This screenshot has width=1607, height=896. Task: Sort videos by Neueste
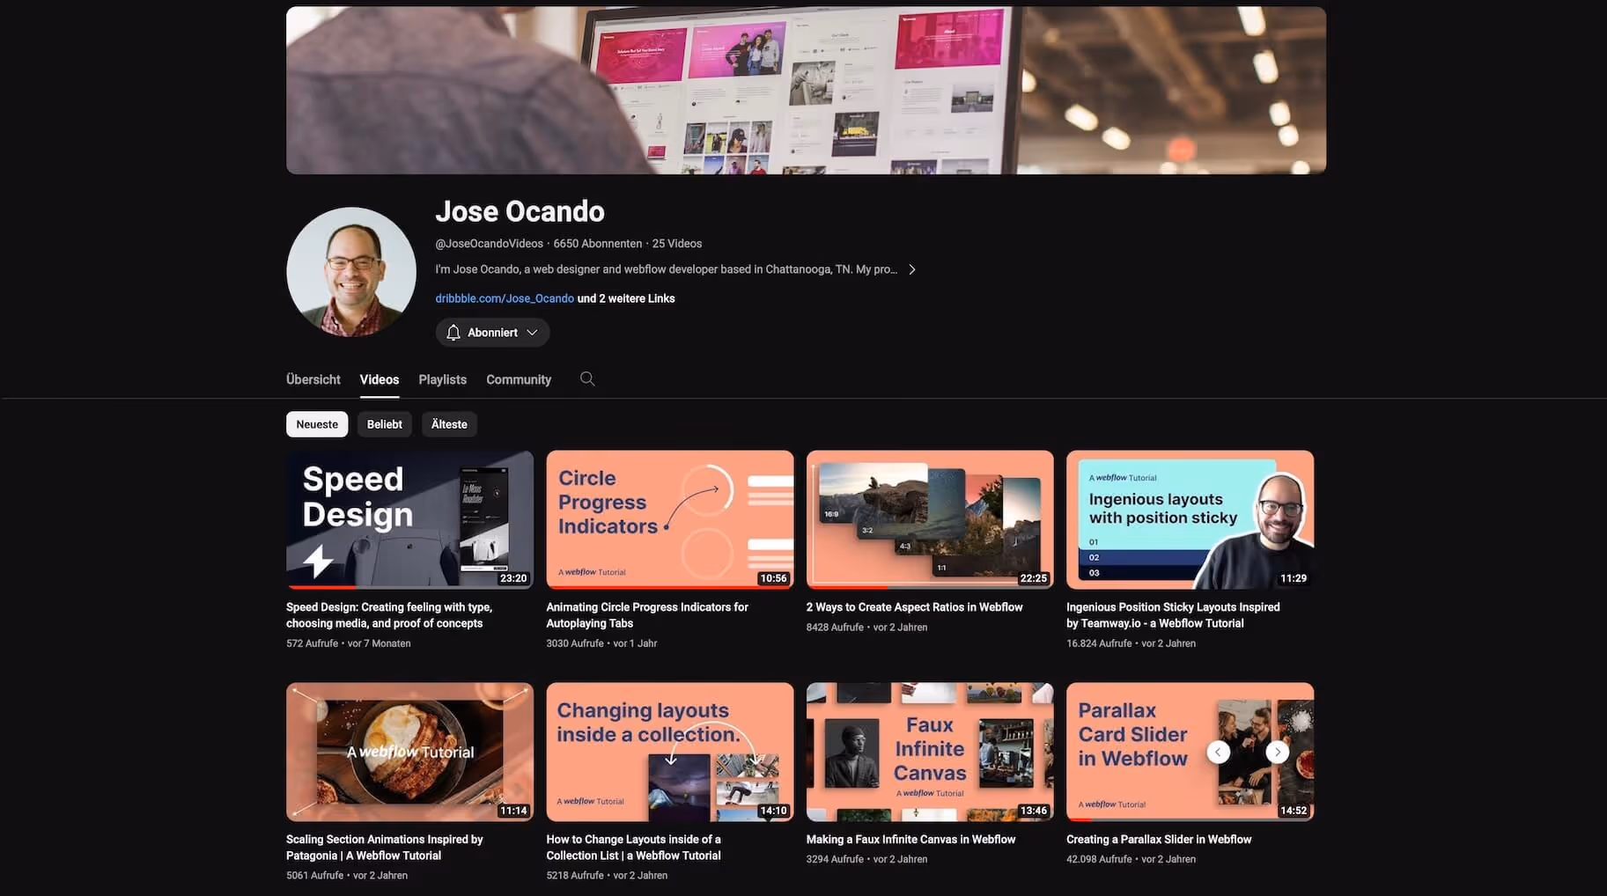tap(317, 424)
